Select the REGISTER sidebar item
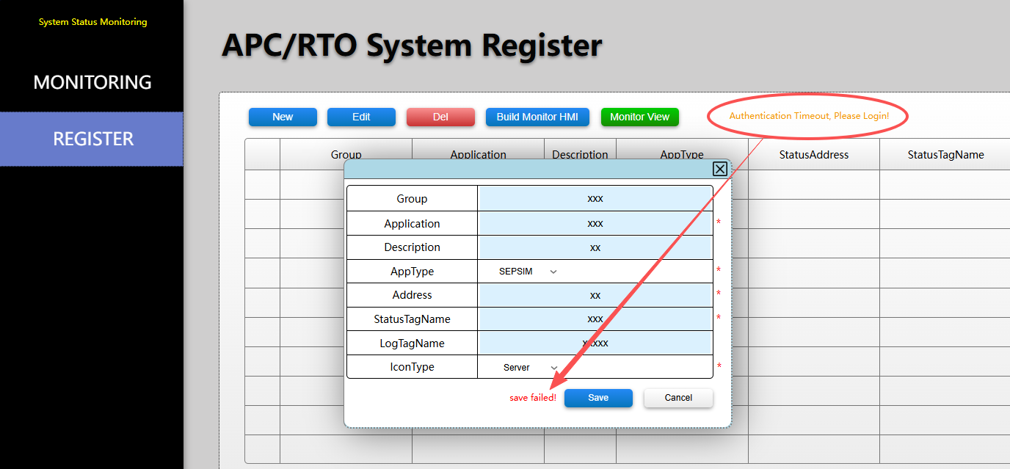1010x469 pixels. 92,139
